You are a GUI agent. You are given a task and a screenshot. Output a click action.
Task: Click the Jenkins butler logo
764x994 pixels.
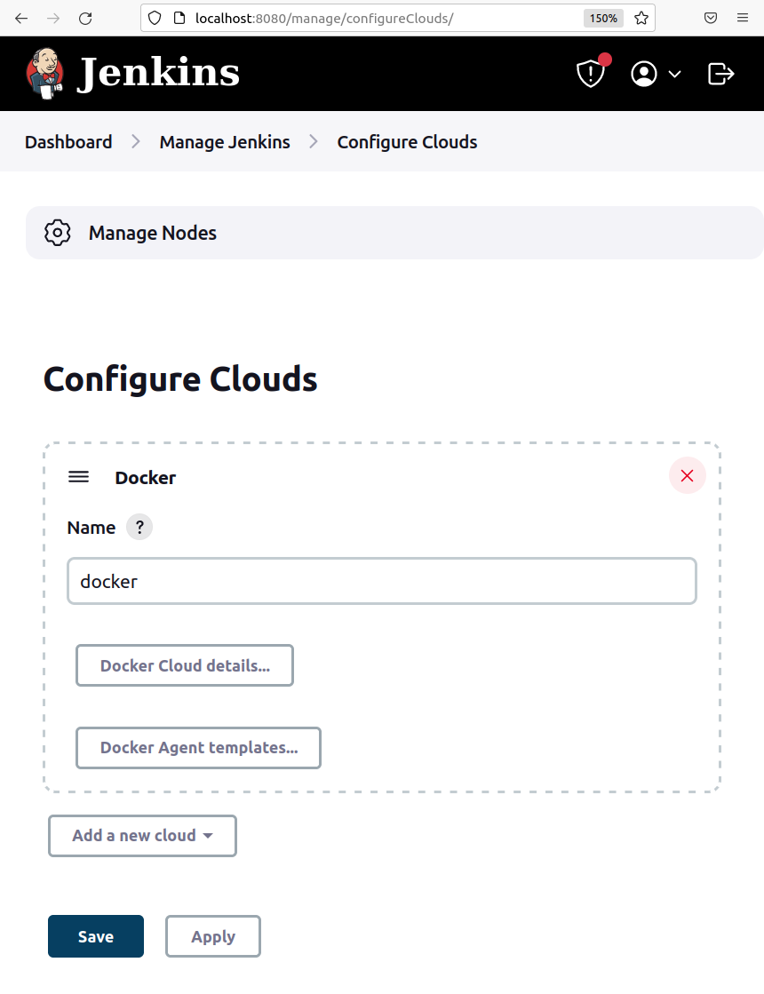coord(44,74)
